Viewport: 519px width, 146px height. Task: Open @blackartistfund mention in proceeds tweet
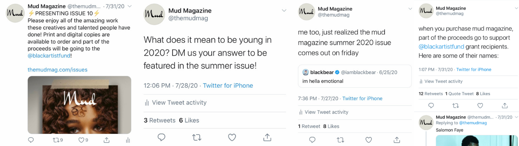(x=441, y=47)
